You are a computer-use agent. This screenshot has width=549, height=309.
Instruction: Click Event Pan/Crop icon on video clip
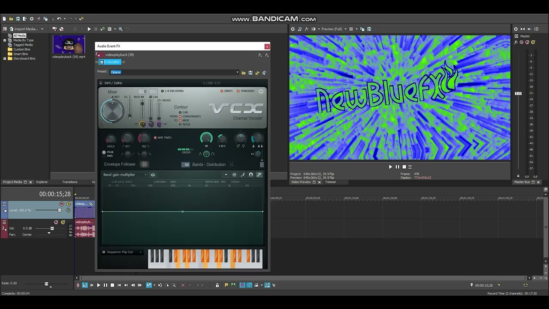point(91,204)
